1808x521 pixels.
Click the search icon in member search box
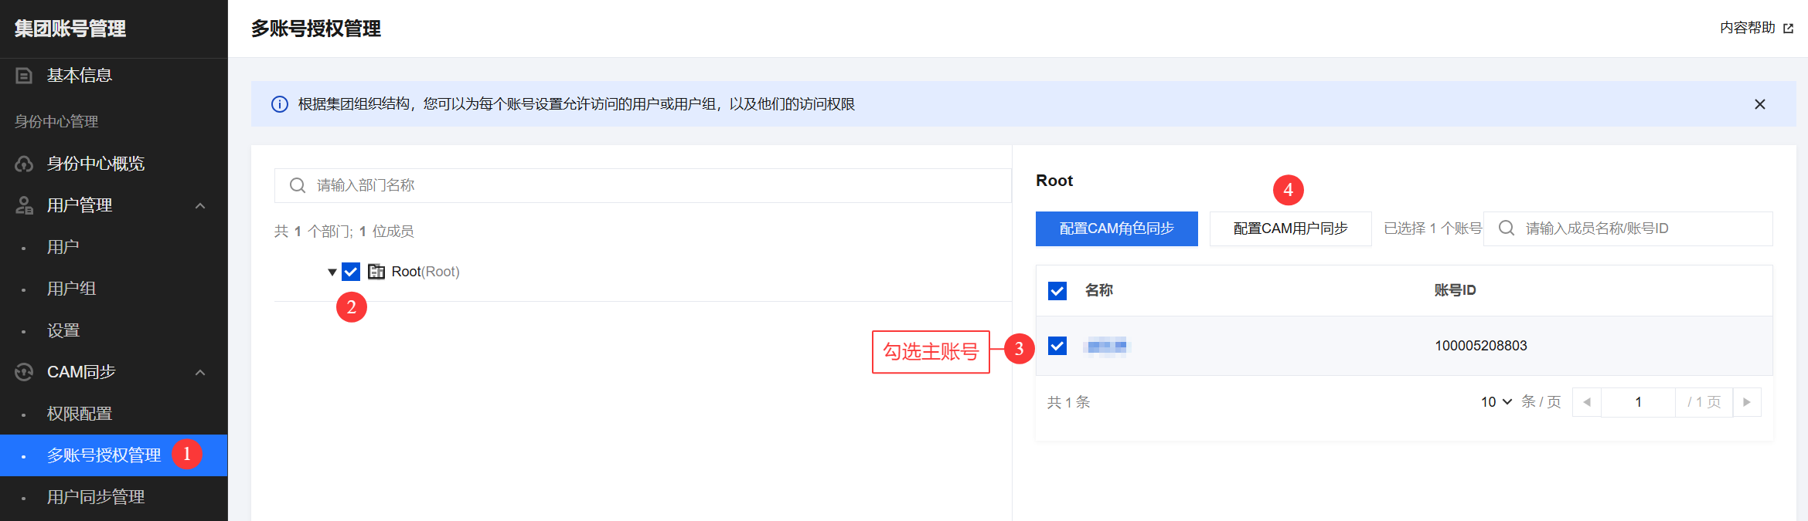point(1506,228)
